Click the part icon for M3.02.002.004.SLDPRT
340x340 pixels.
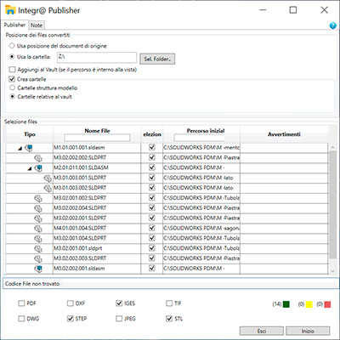point(38,208)
